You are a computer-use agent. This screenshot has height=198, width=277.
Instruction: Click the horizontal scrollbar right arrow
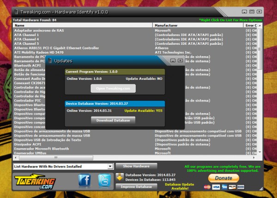(x=253, y=157)
